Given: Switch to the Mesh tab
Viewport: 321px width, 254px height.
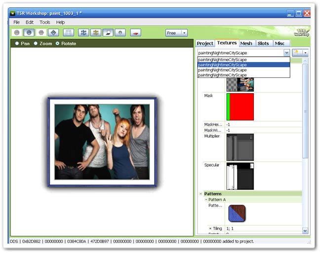Looking at the screenshot, I should coord(246,43).
